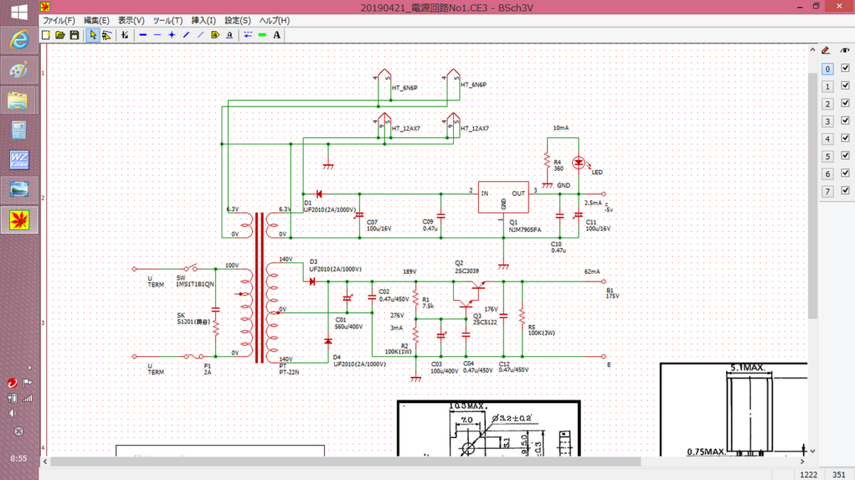Open the ファイル(F) menu
Image resolution: width=855 pixels, height=480 pixels.
[x=59, y=20]
